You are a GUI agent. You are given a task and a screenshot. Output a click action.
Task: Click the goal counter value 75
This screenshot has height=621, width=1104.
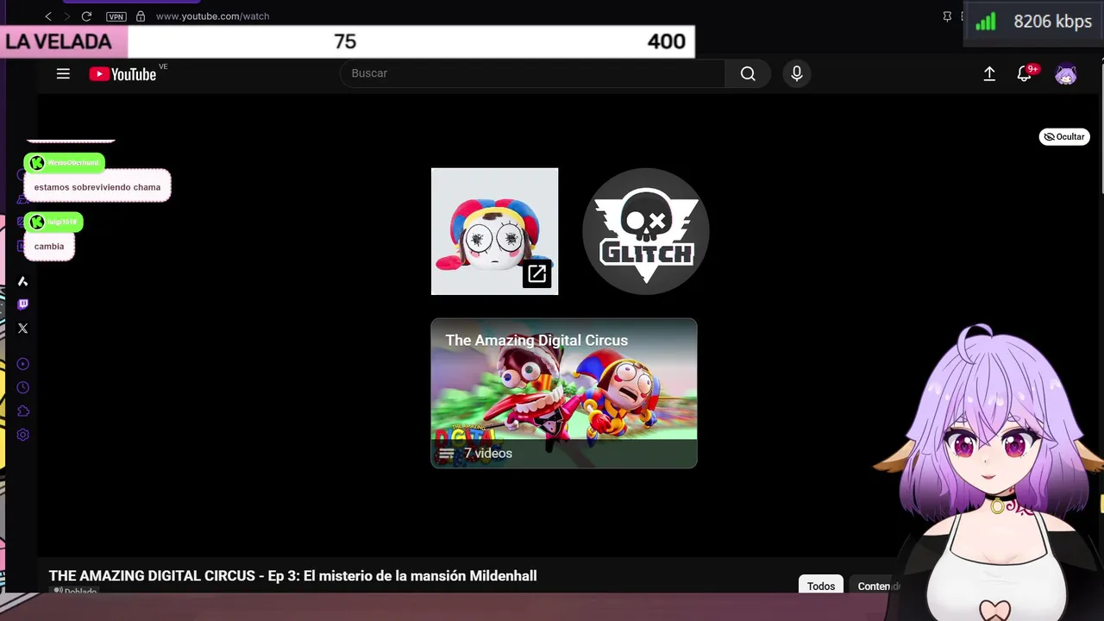tap(345, 41)
